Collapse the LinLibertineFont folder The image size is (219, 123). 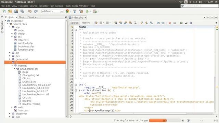(x=14, y=69)
